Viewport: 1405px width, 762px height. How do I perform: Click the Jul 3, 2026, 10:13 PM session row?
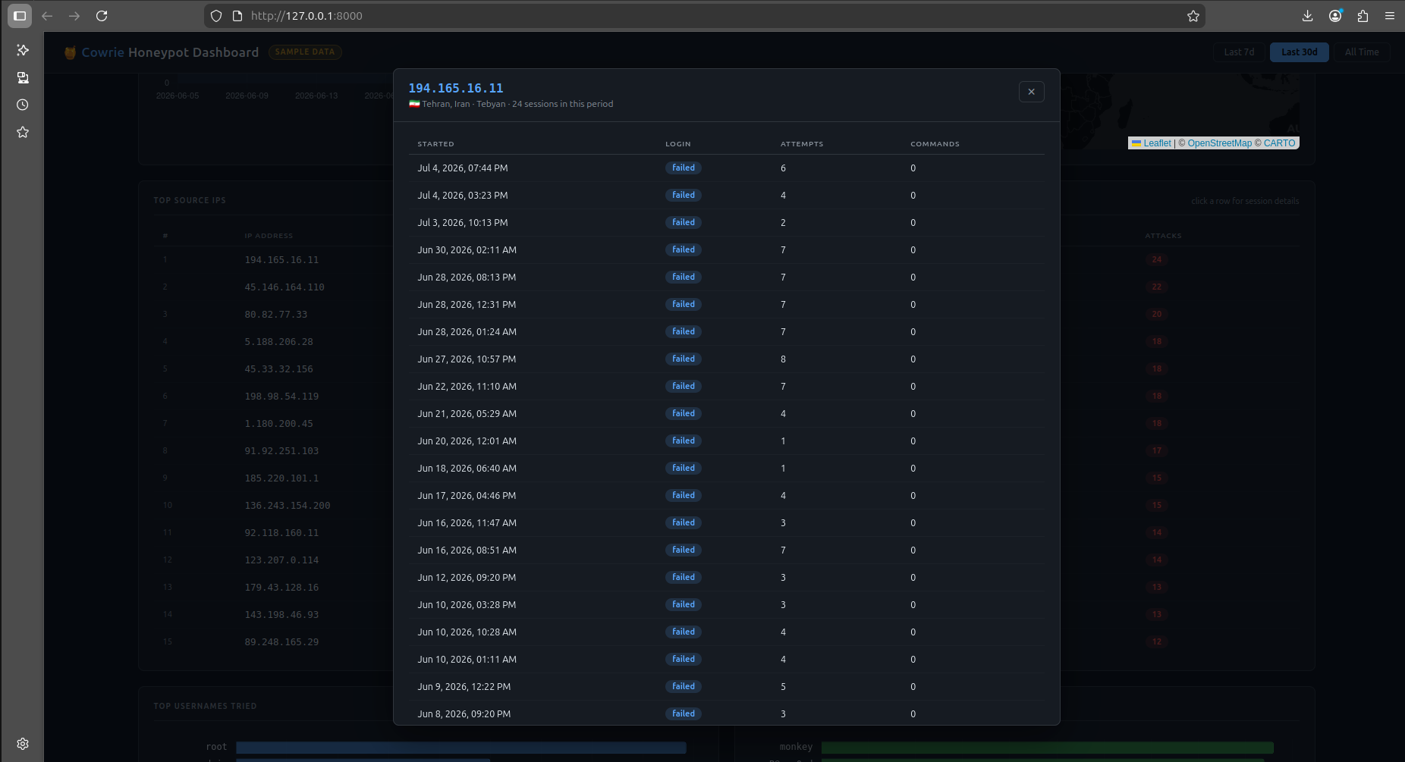coord(727,223)
